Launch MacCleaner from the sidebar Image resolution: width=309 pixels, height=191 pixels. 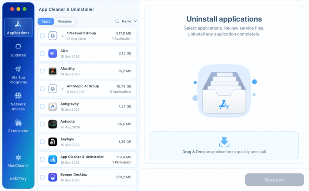tap(18, 161)
